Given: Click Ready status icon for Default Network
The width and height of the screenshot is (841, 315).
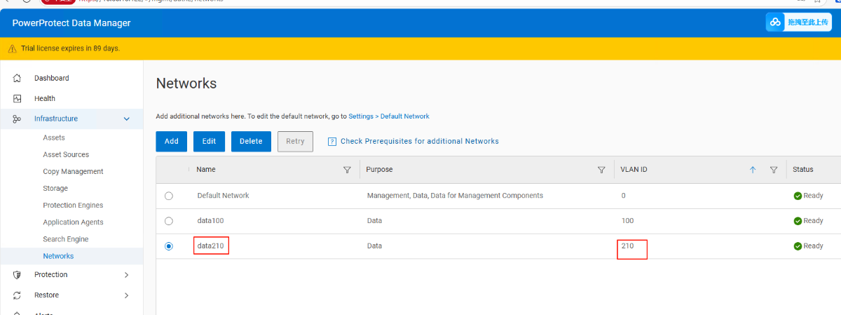Looking at the screenshot, I should [x=798, y=196].
